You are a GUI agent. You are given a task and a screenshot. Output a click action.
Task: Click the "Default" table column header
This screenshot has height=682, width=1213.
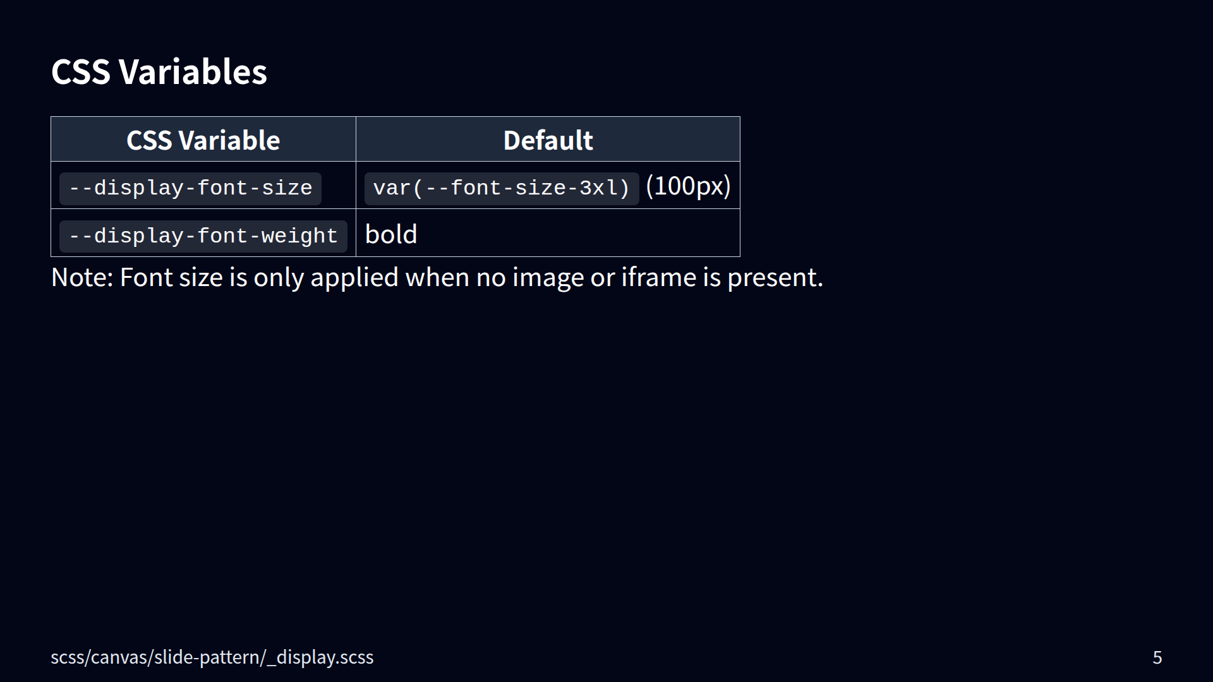coord(548,140)
